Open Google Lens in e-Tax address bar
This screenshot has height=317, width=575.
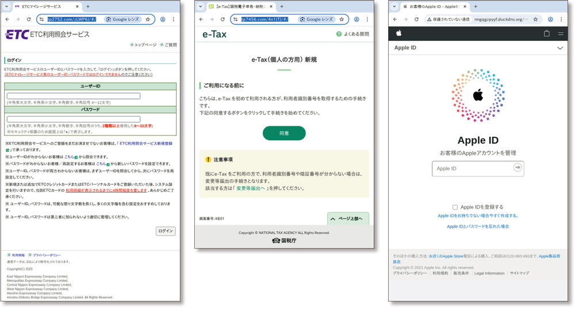pos(316,20)
